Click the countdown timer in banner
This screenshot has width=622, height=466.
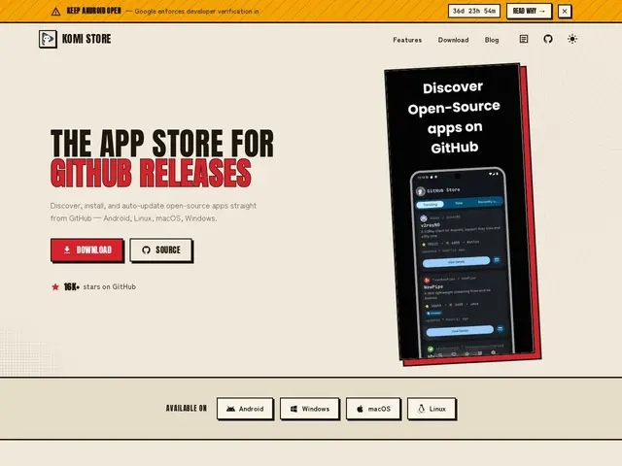point(474,11)
